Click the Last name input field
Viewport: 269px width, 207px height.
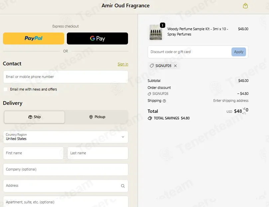click(98, 153)
